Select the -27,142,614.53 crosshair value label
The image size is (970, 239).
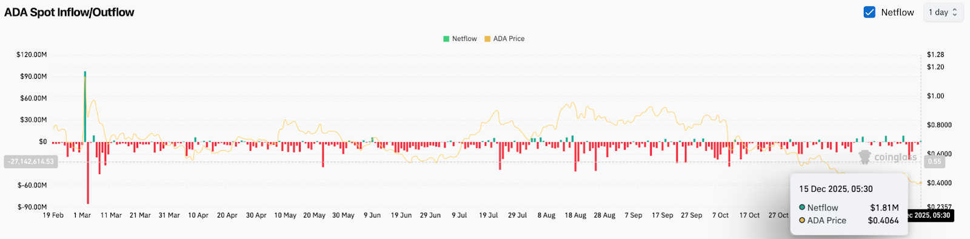31,162
